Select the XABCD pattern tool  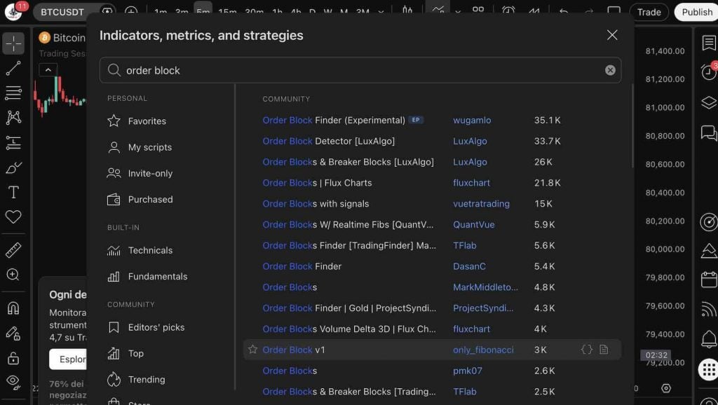pyautogui.click(x=13, y=118)
